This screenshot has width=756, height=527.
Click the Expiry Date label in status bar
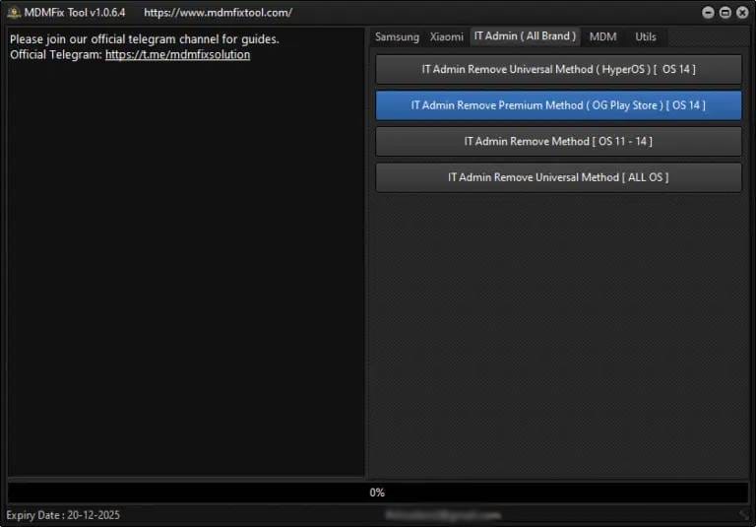(64, 515)
